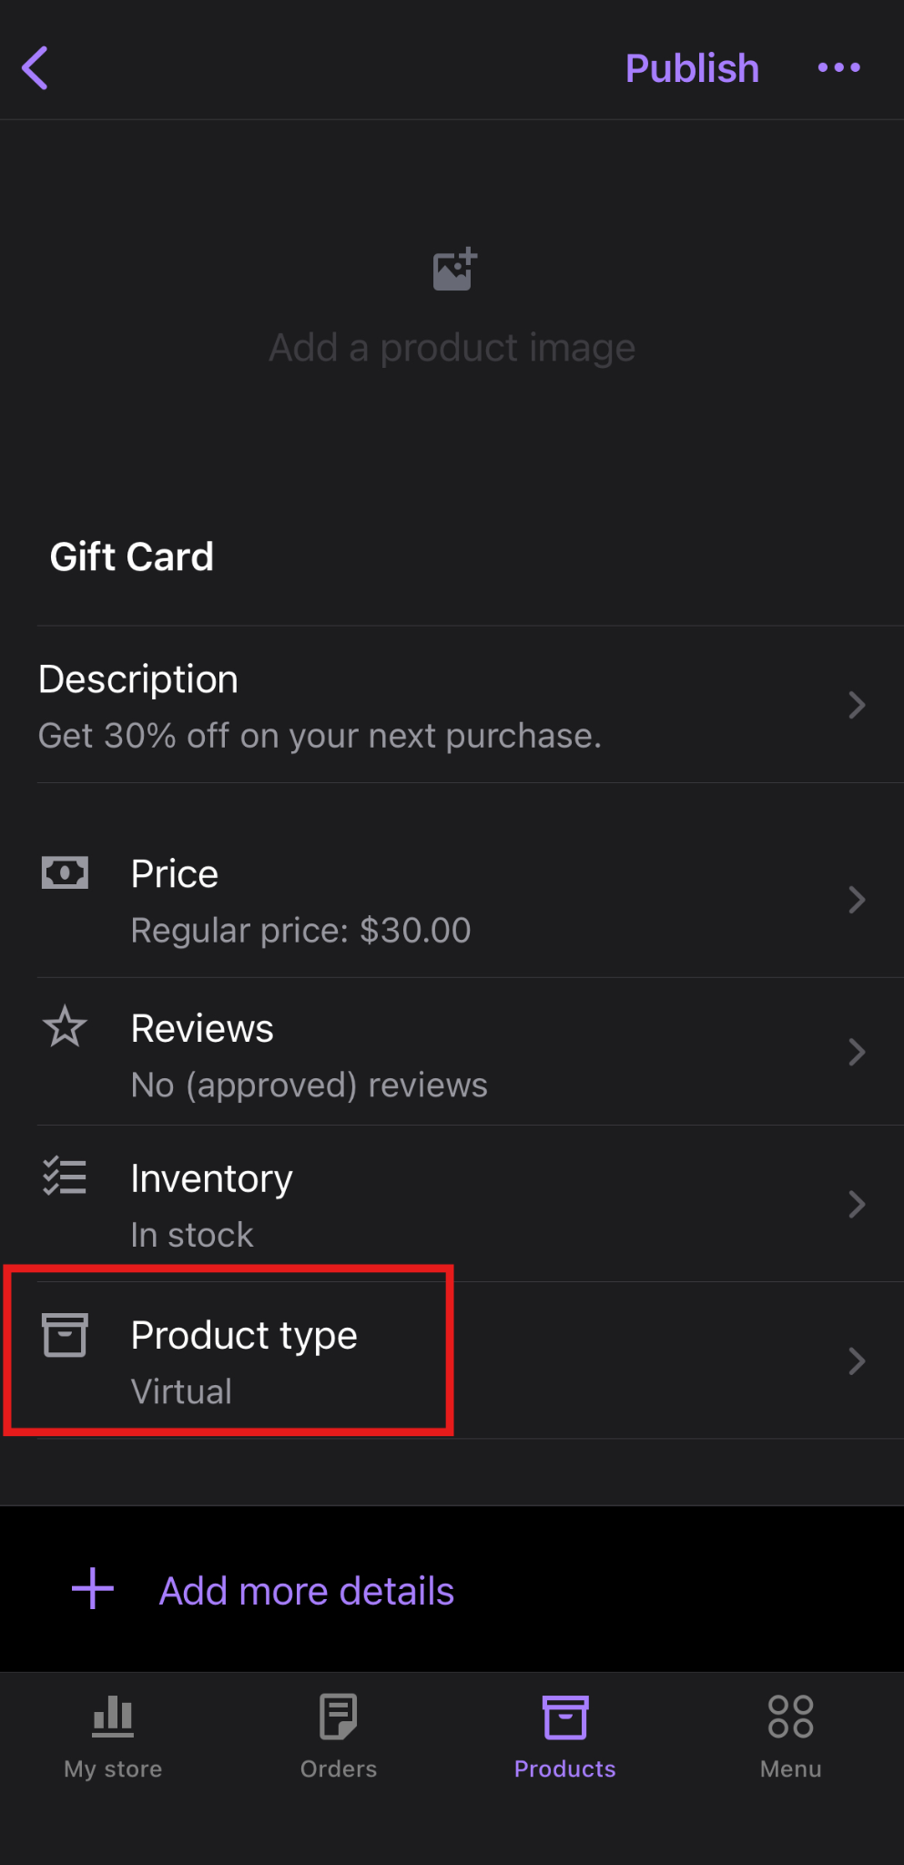Edit the Gift Card product title
Screen dimensions: 904x1865
[132, 556]
